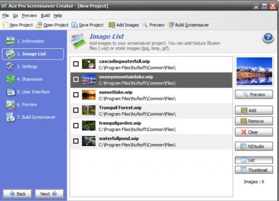
Task: Click the Preview step icon in sidebar
Action: pos(11,104)
